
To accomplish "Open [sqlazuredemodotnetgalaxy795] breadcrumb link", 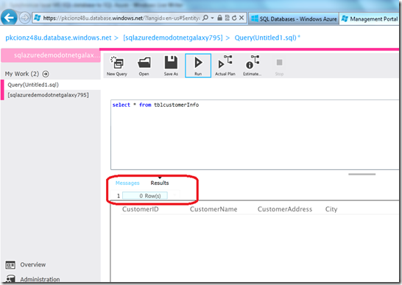I will click(172, 38).
